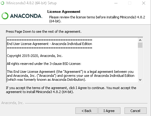Close the Miniconda3 Setup window
151x116 pixels.
coord(144,3)
